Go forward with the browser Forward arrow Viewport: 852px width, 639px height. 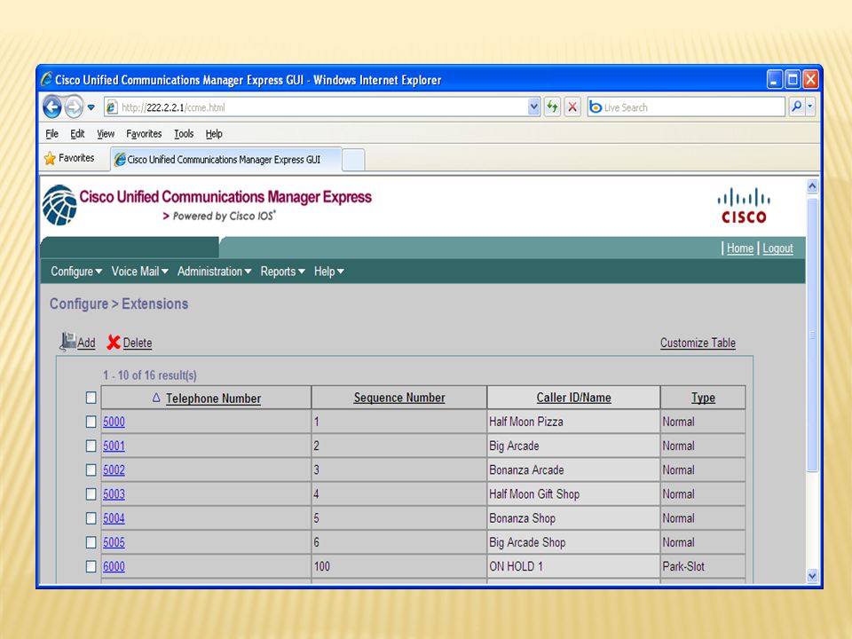coord(74,106)
